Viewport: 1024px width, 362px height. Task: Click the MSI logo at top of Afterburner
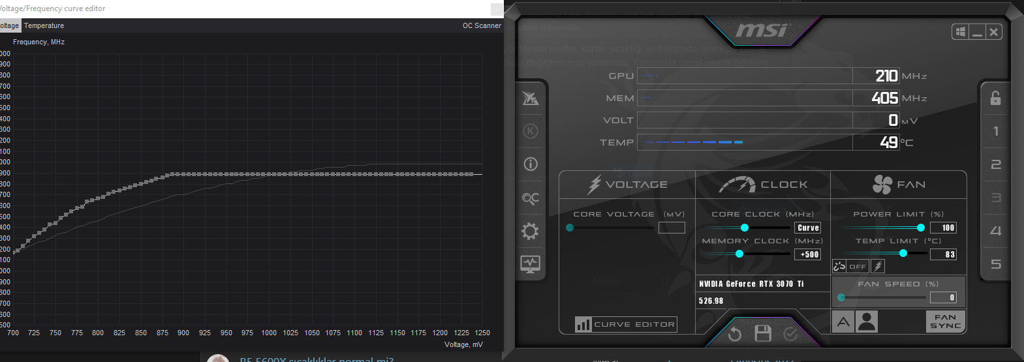[x=762, y=31]
